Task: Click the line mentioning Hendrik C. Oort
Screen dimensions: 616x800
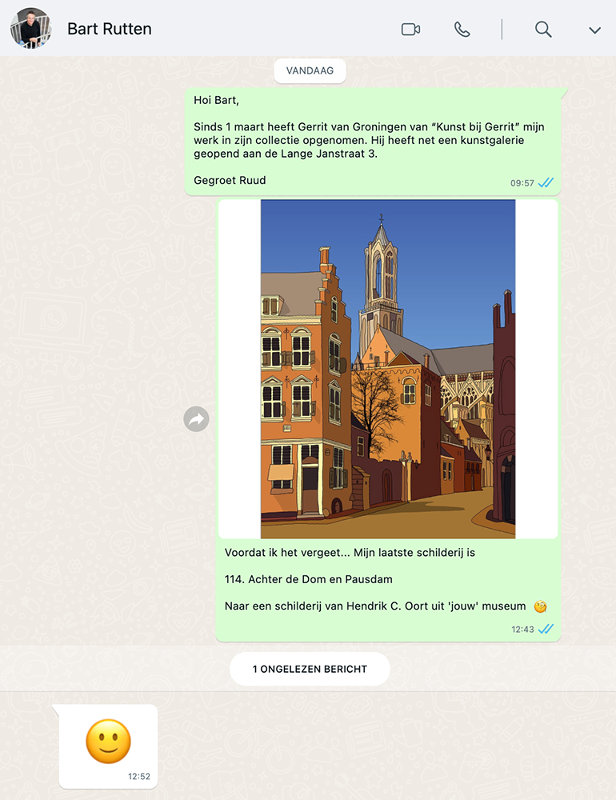Action: click(x=375, y=606)
